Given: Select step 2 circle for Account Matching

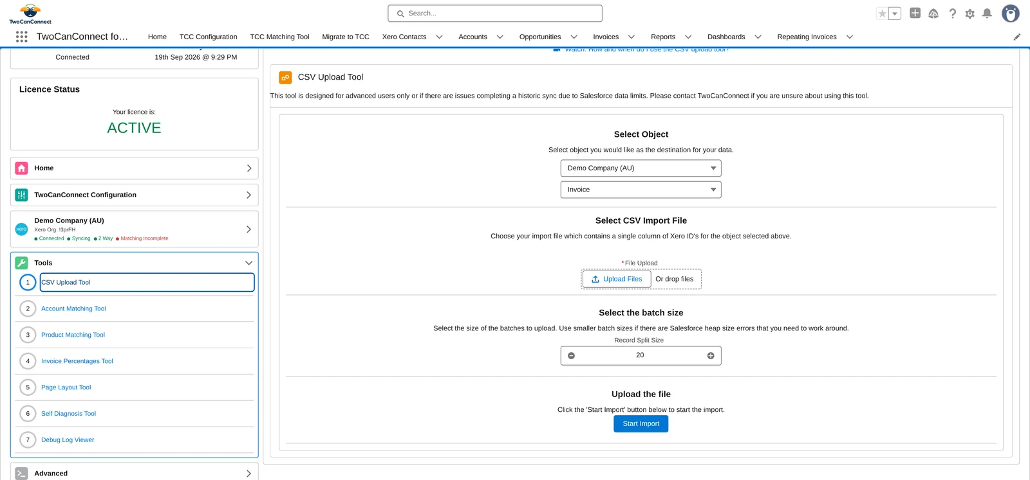Looking at the screenshot, I should pyautogui.click(x=28, y=308).
